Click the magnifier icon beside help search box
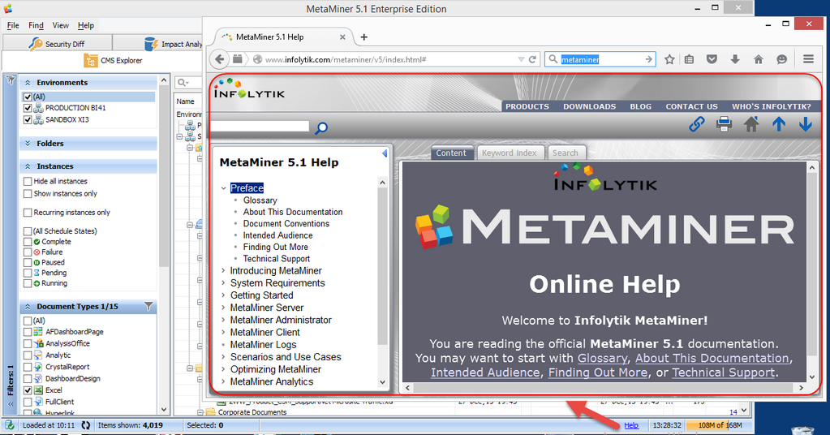This screenshot has width=830, height=435. pos(321,127)
